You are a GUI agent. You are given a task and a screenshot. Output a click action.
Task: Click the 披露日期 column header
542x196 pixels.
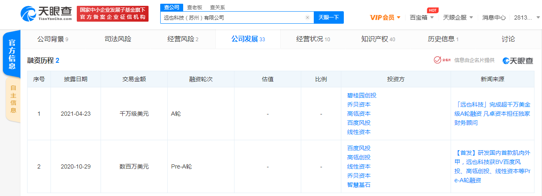[76, 79]
